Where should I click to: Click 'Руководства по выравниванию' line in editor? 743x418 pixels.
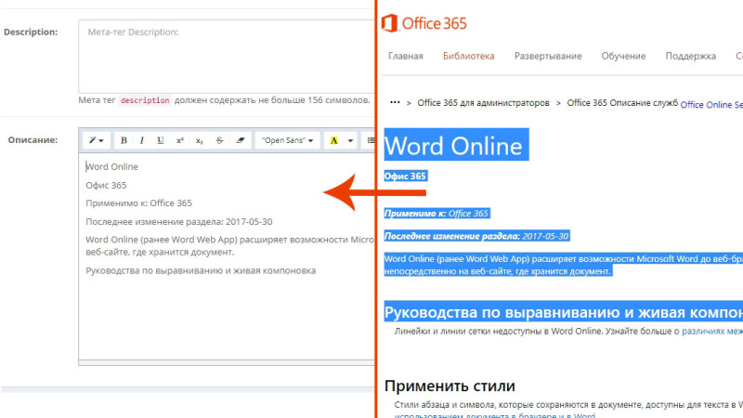click(x=201, y=270)
